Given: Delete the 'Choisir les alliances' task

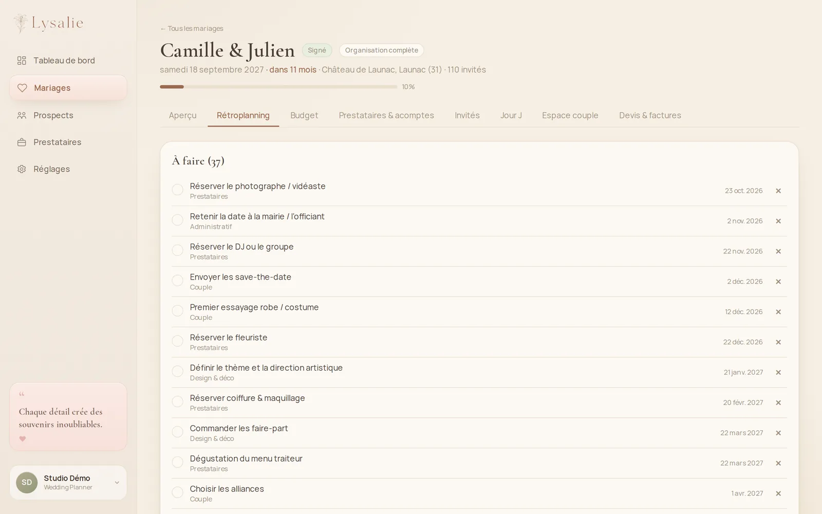Looking at the screenshot, I should coord(778,494).
